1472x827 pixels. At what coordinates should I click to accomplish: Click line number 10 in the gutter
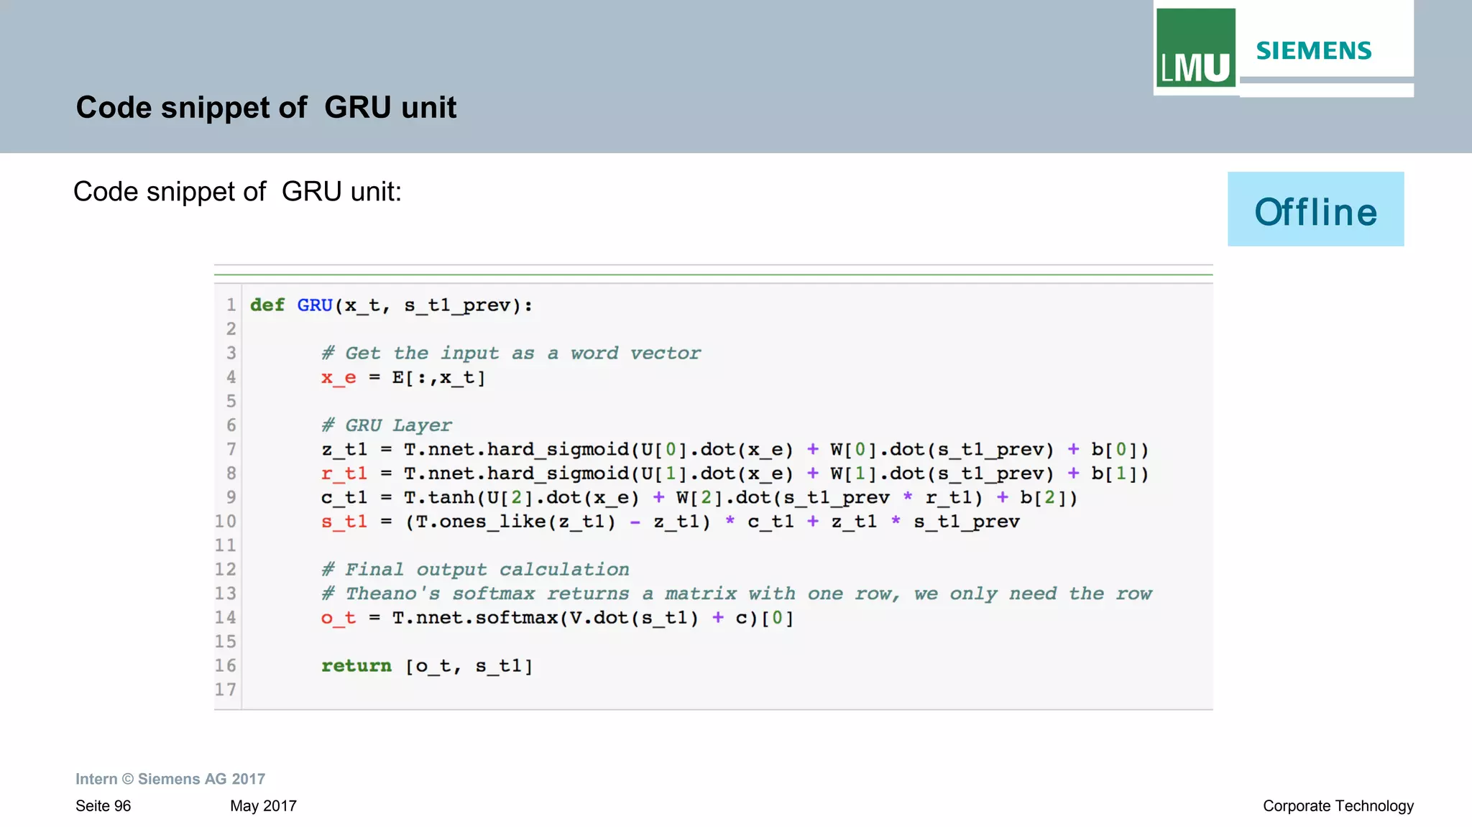[x=226, y=522]
